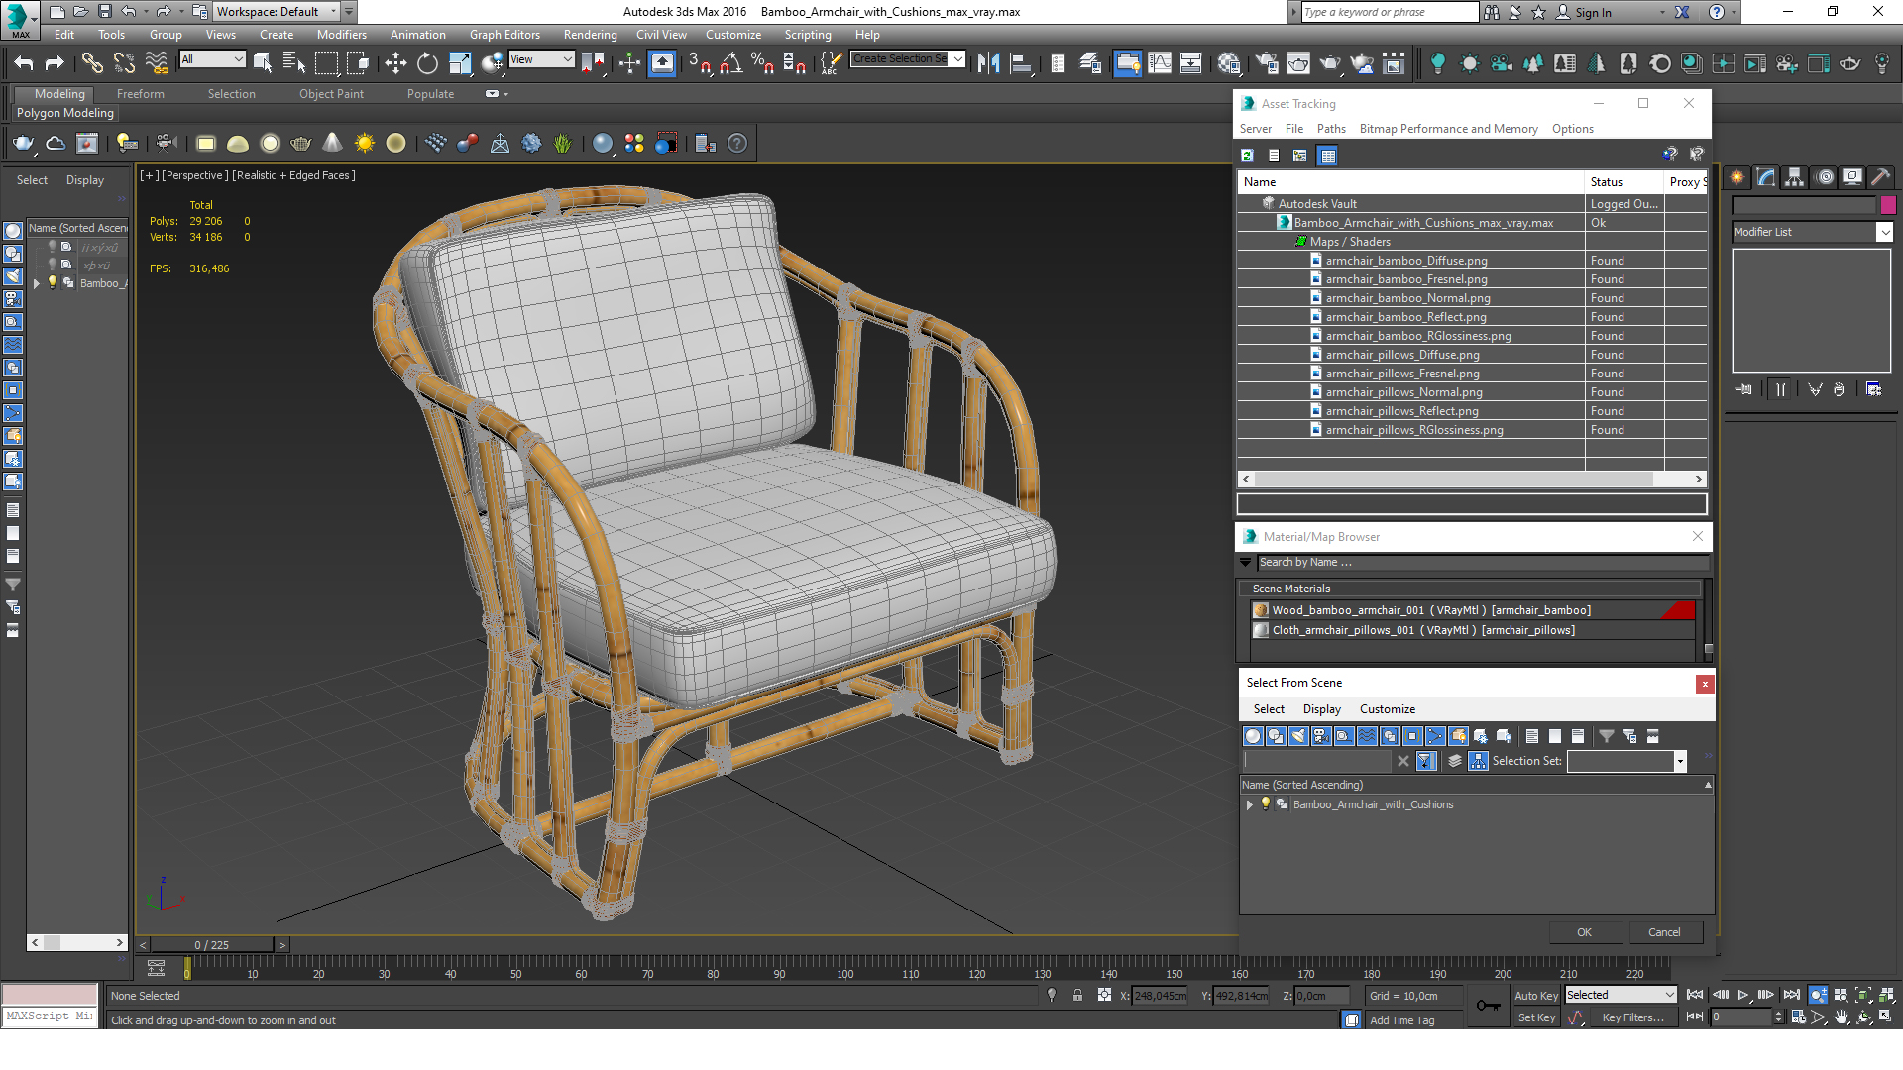Open the Hierarchy command panel tab
The width and height of the screenshot is (1903, 1070).
click(x=1795, y=177)
